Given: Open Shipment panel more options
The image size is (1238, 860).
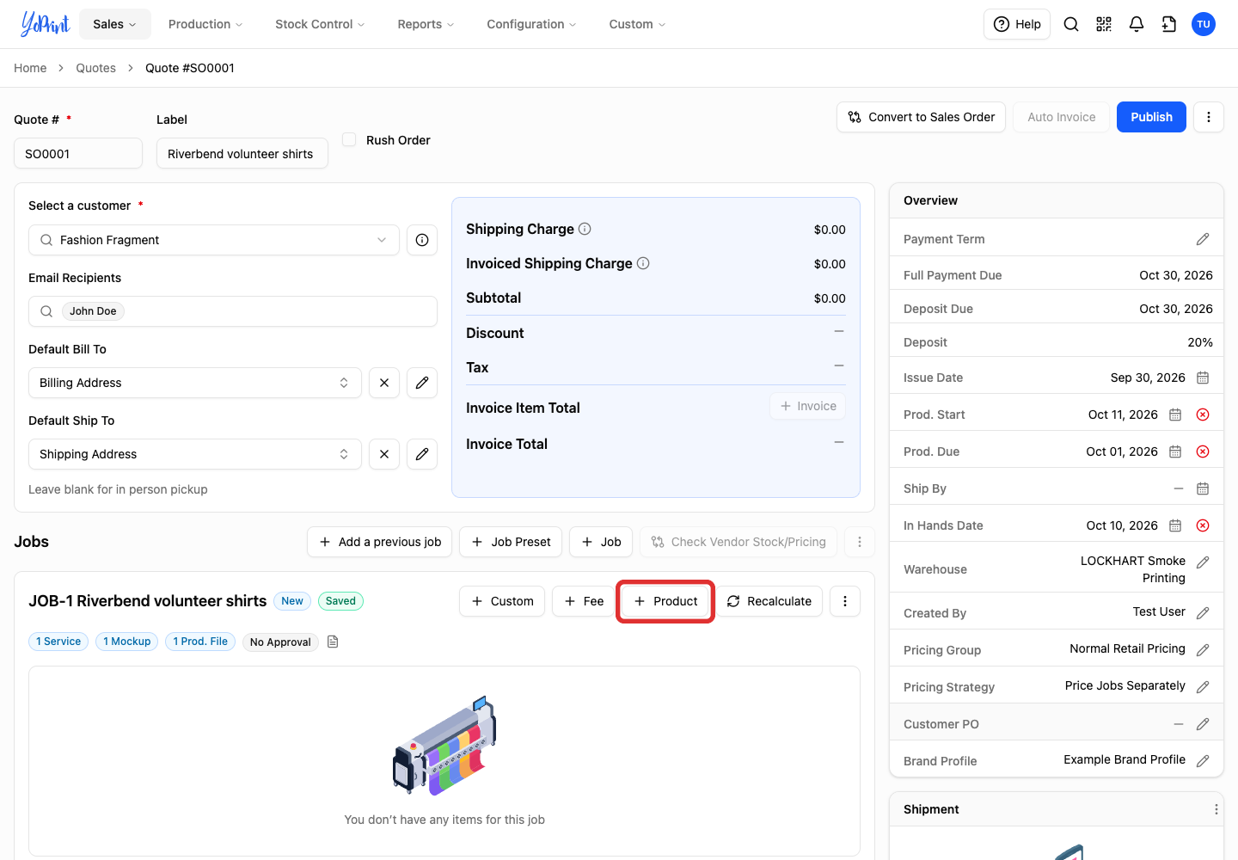Looking at the screenshot, I should (1216, 809).
